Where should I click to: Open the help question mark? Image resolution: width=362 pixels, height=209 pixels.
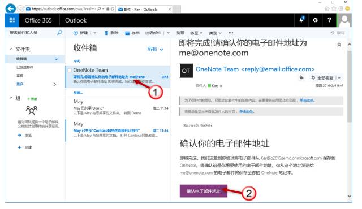329,20
